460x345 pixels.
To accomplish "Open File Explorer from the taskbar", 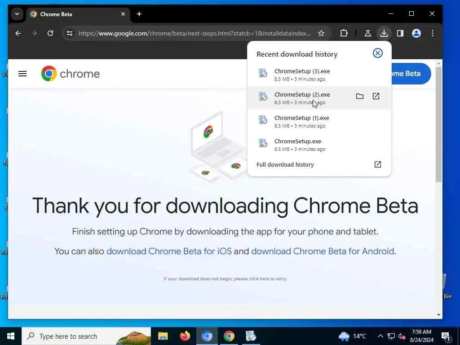I will [x=163, y=336].
